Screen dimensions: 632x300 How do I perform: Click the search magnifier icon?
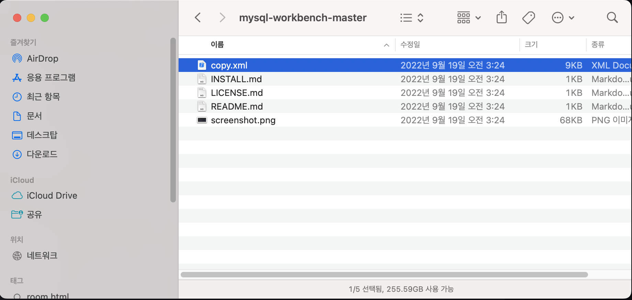[x=612, y=17]
